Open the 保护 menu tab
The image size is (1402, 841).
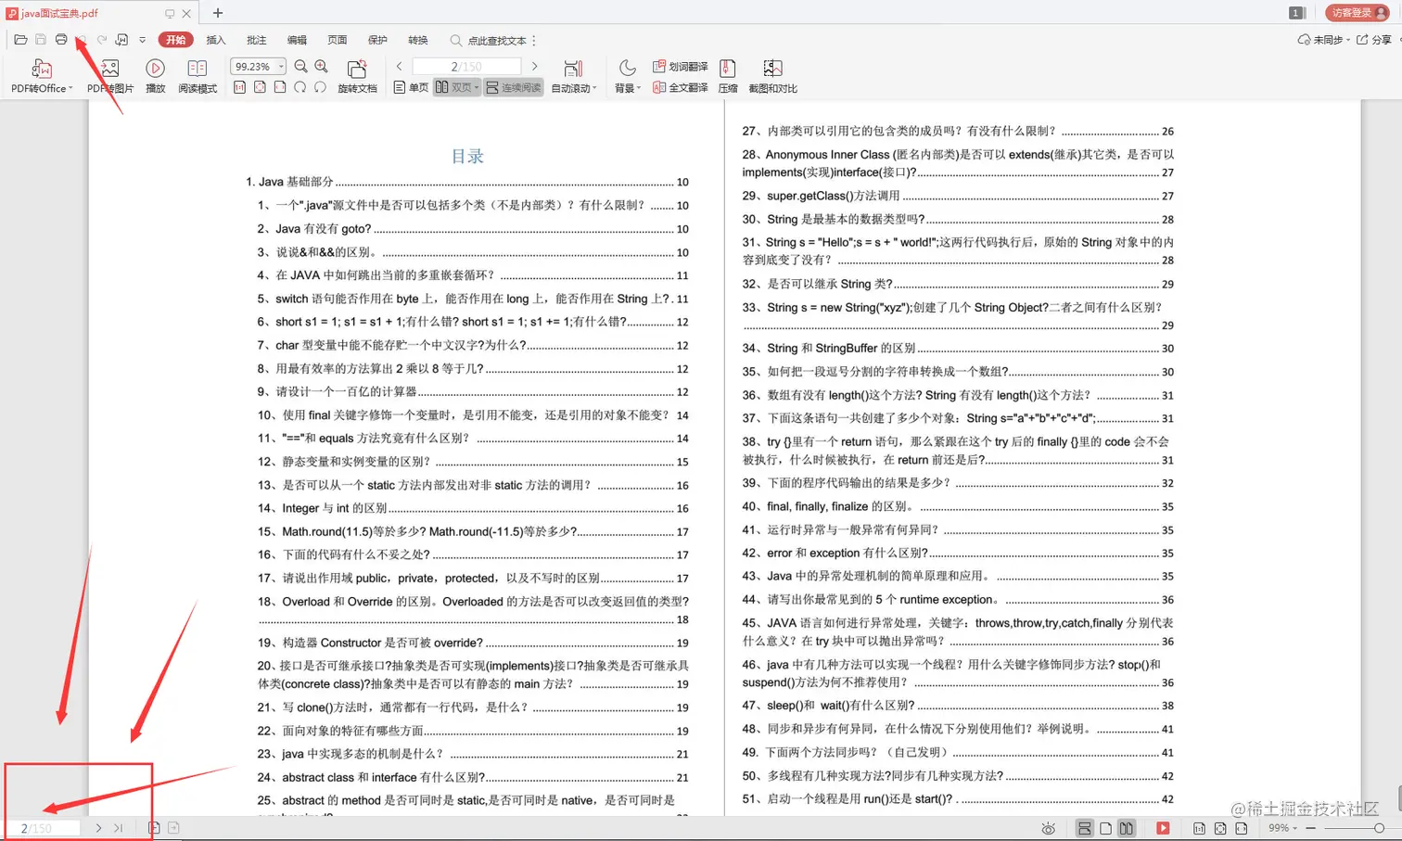pos(376,40)
